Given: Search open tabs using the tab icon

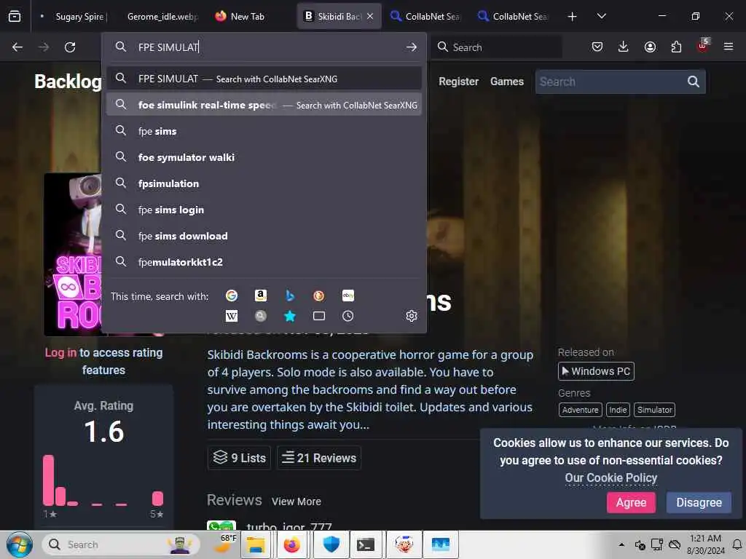Looking at the screenshot, I should pyautogui.click(x=319, y=316).
